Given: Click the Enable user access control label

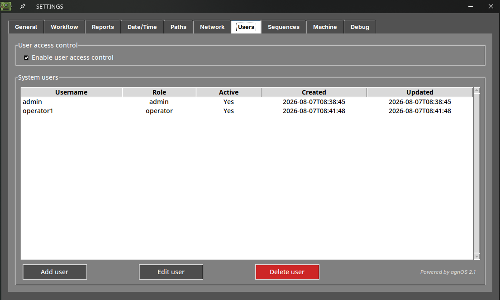Looking at the screenshot, I should [x=72, y=58].
